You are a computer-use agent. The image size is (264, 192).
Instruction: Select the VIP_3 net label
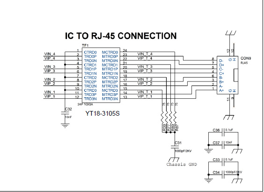tap(50, 71)
